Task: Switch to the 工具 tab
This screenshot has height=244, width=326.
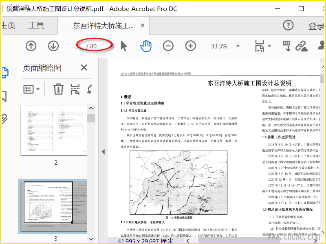Action: point(36,26)
